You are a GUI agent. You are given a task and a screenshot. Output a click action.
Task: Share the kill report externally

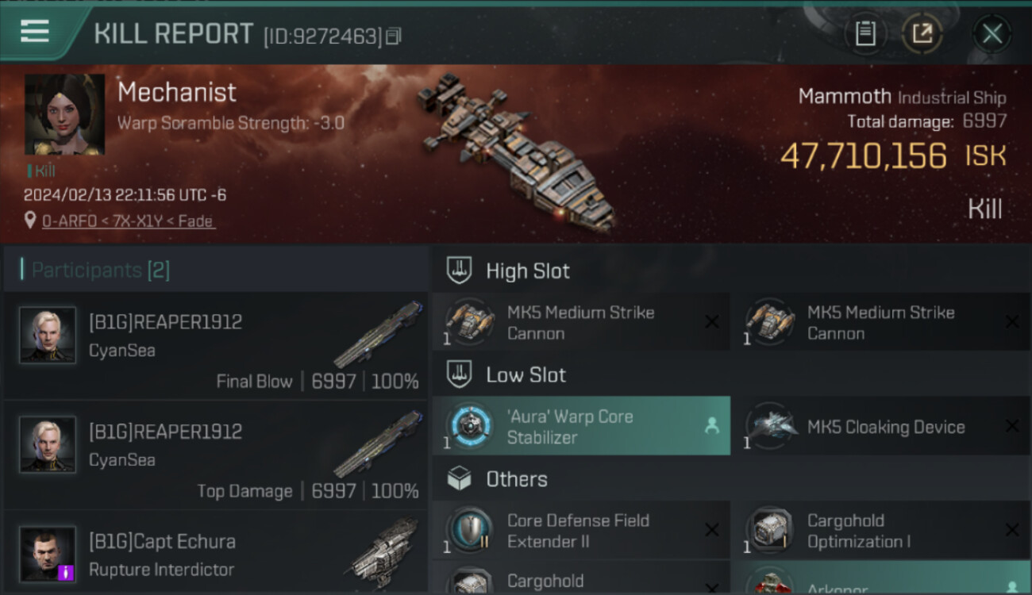coord(922,33)
